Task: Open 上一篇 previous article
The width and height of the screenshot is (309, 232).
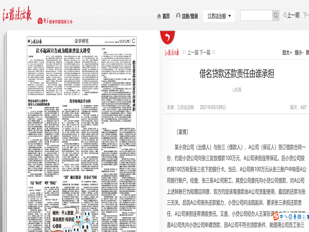Action: (193, 53)
